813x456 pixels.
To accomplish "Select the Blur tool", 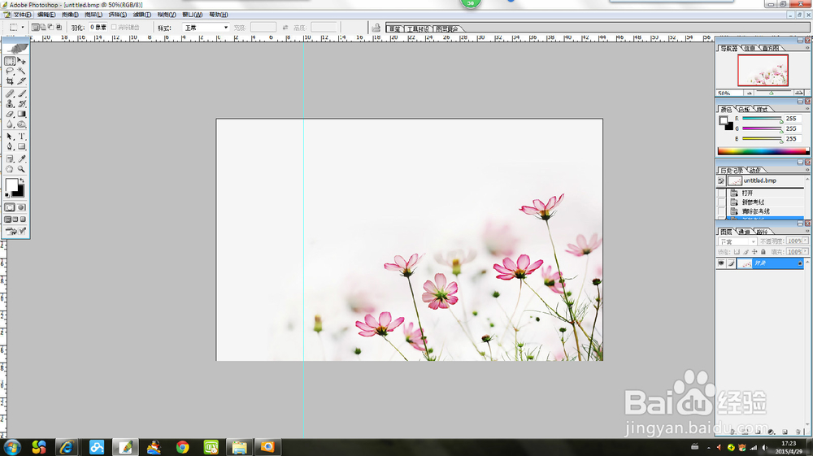I will 10,124.
